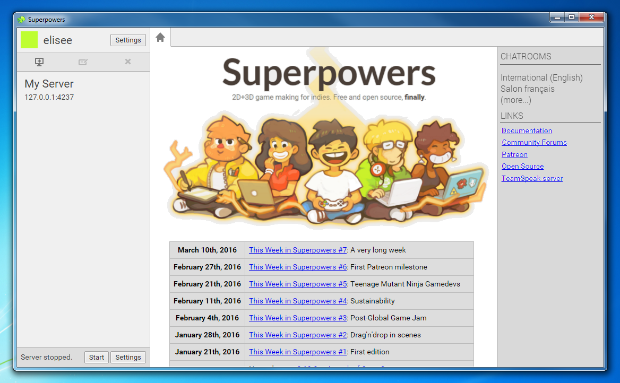Minimize the Superpowers window
Screen dimensions: 620x383
click(557, 17)
